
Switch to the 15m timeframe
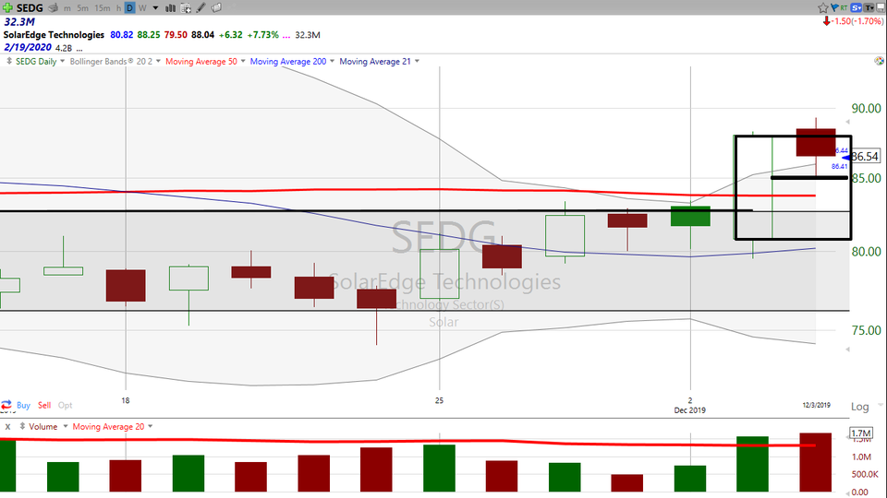(x=103, y=8)
